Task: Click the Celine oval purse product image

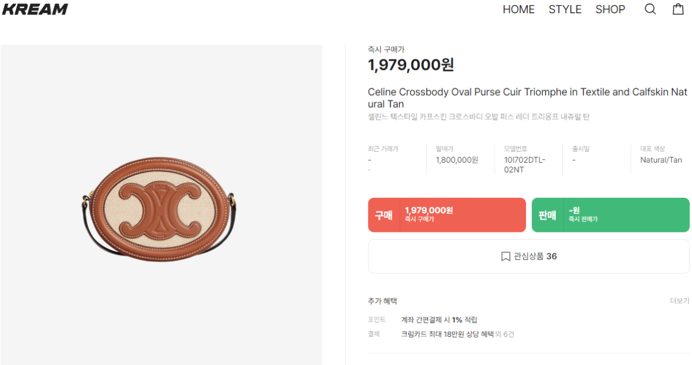Action: click(x=161, y=205)
